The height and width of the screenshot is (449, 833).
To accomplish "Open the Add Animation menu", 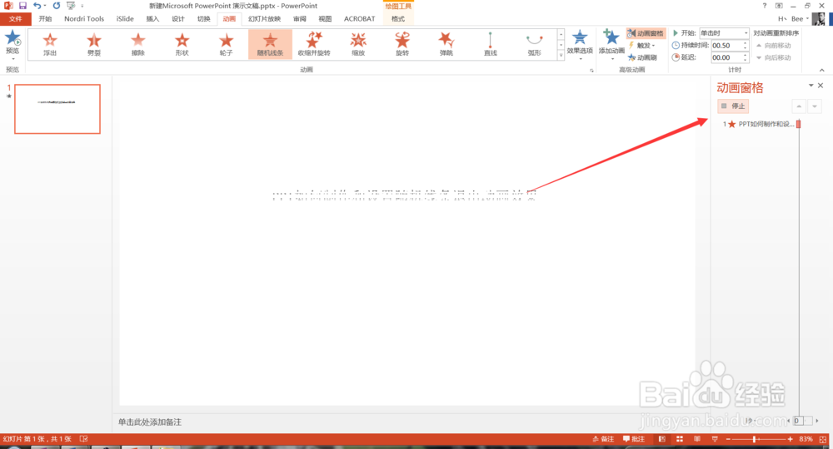I will 611,43.
